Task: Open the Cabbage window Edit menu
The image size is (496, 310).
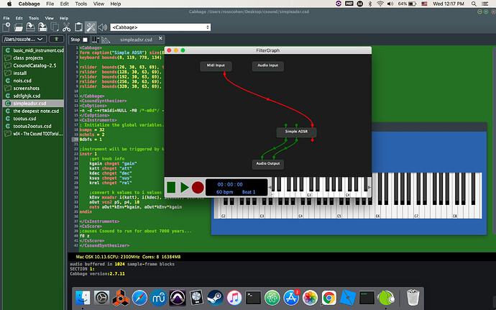Action: pos(19,18)
